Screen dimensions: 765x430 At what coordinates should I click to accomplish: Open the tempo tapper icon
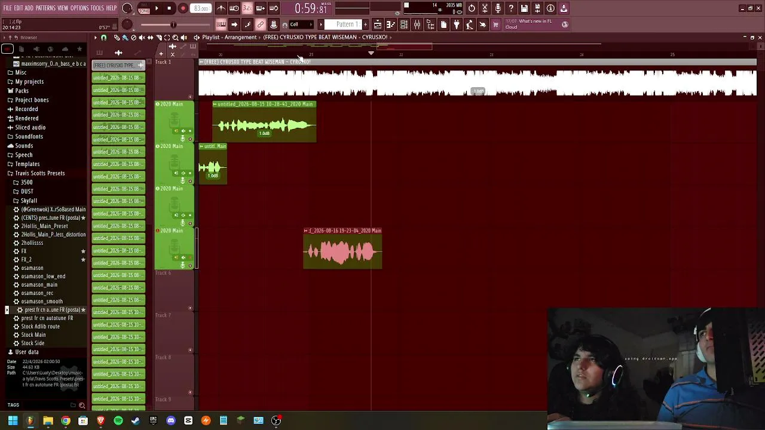point(470,24)
